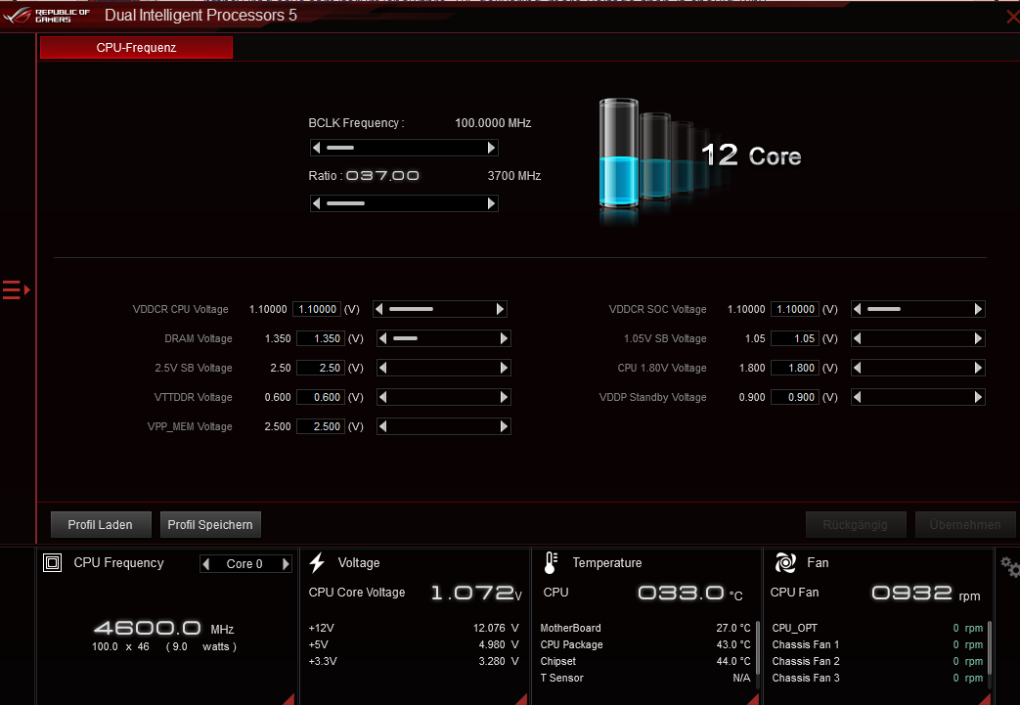This screenshot has height=705, width=1020.
Task: Select previous core in CPU Frequency panel
Action: point(206,564)
